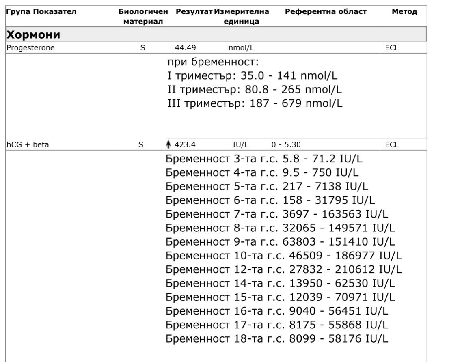
Task: Click the 'Метод' column header
Action: pos(404,12)
